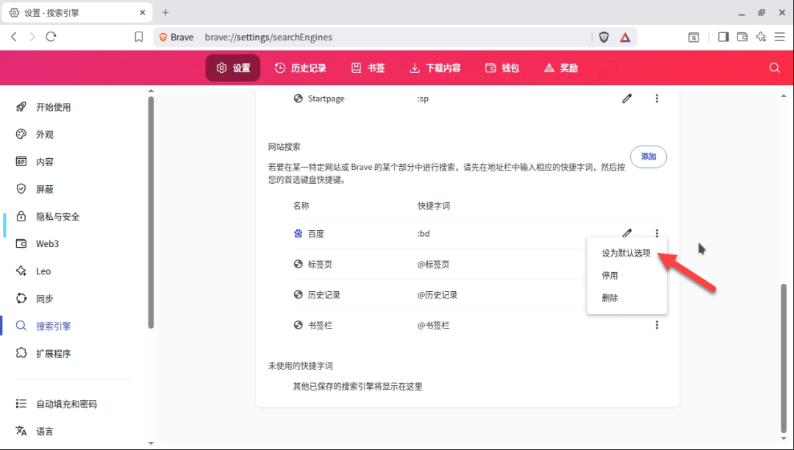Viewport: 794px width, 450px height.
Task: Click the pencil edit icon for Startpage
Action: point(626,99)
